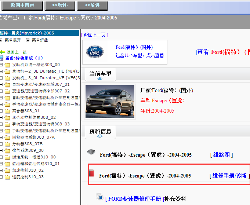
Task: Click gray book icon beside 线路图 row
Action: [x=91, y=152]
